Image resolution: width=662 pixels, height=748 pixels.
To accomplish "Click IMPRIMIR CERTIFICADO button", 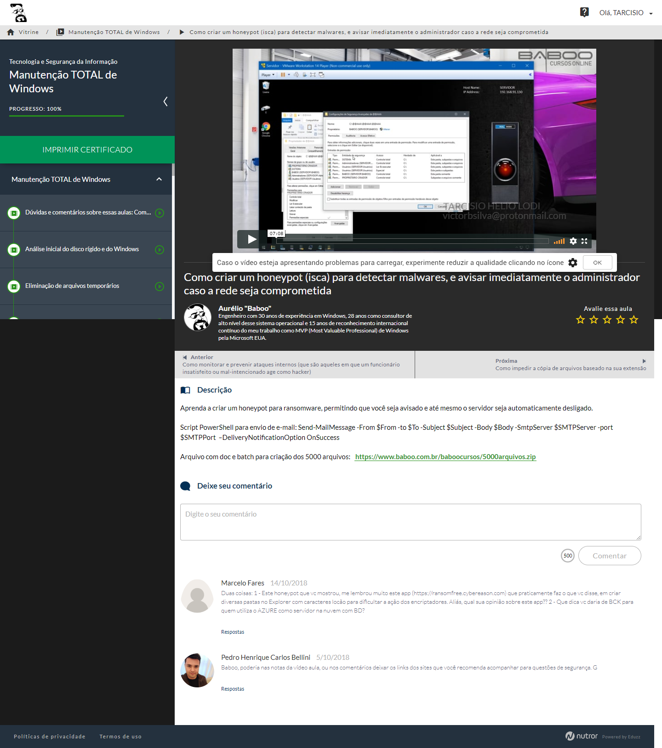I will coord(87,150).
